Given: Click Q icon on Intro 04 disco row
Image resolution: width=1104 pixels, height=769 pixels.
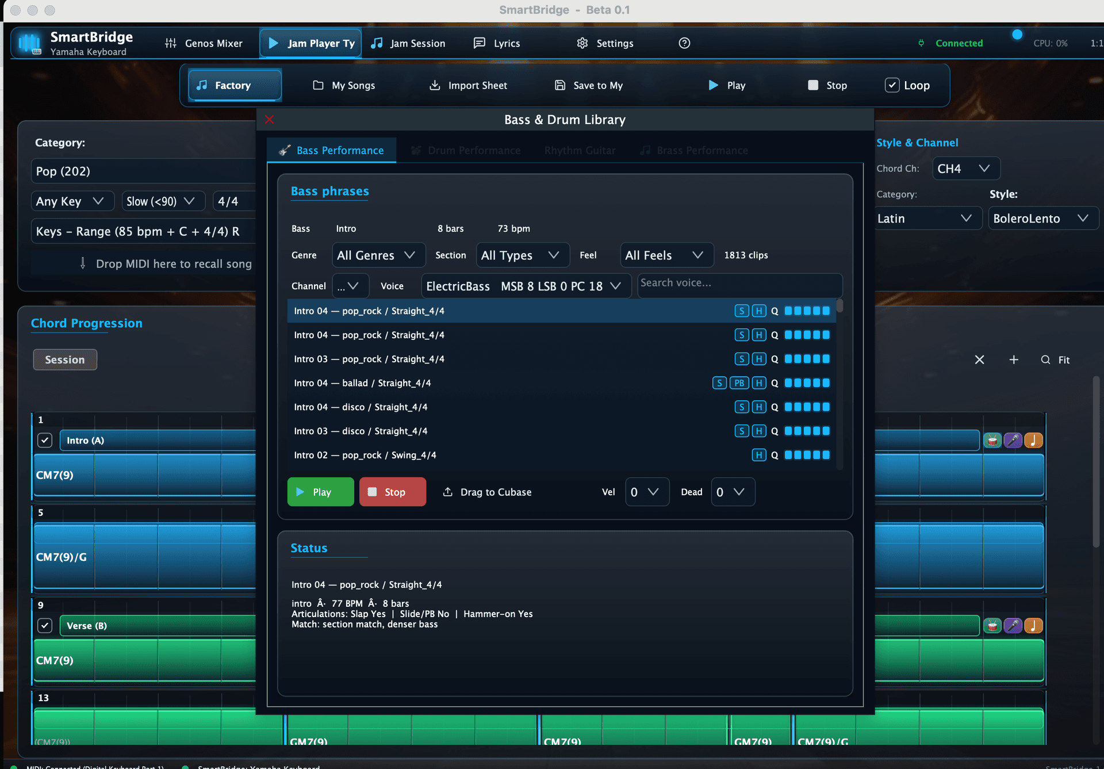Looking at the screenshot, I should (x=775, y=407).
